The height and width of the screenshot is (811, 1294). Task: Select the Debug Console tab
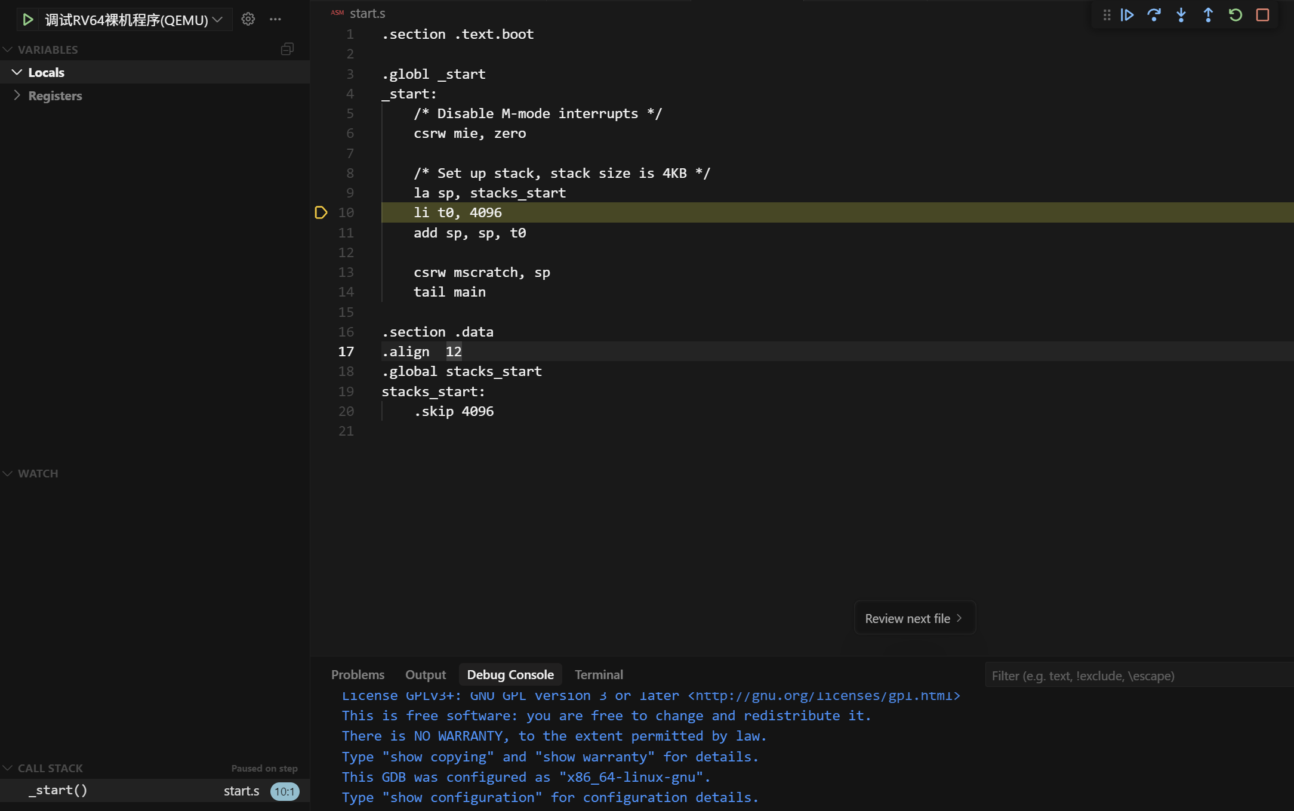(x=510, y=674)
